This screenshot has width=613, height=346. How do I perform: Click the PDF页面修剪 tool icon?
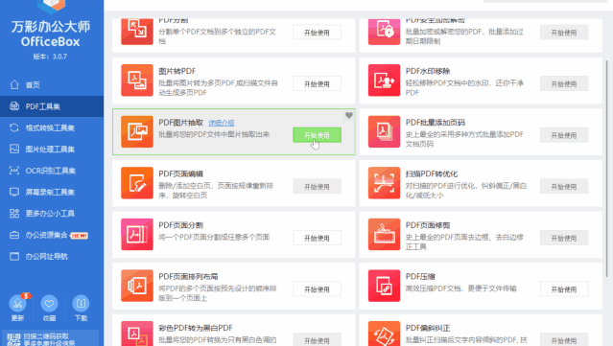click(384, 234)
